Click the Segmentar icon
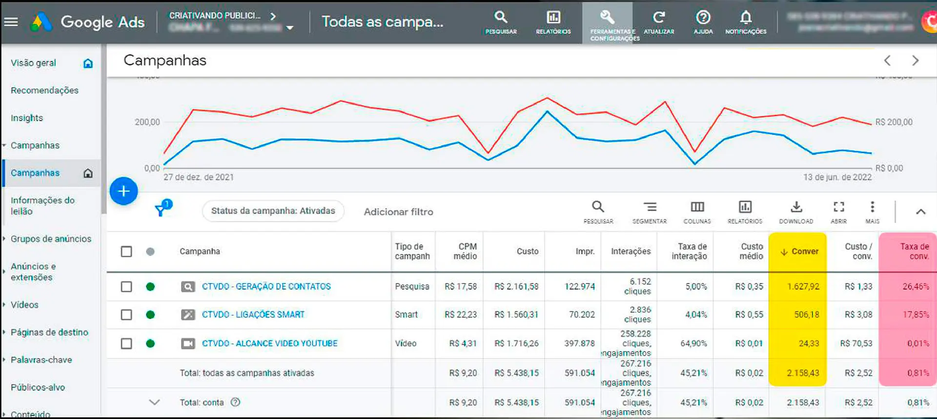The width and height of the screenshot is (937, 419). point(650,212)
